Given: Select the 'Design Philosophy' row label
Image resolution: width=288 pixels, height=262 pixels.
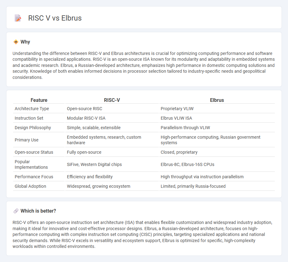Looking at the screenshot, I should 33,128.
